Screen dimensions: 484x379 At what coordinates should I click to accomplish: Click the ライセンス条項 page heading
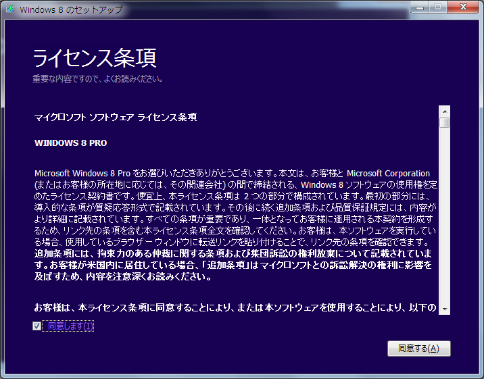tap(95, 58)
